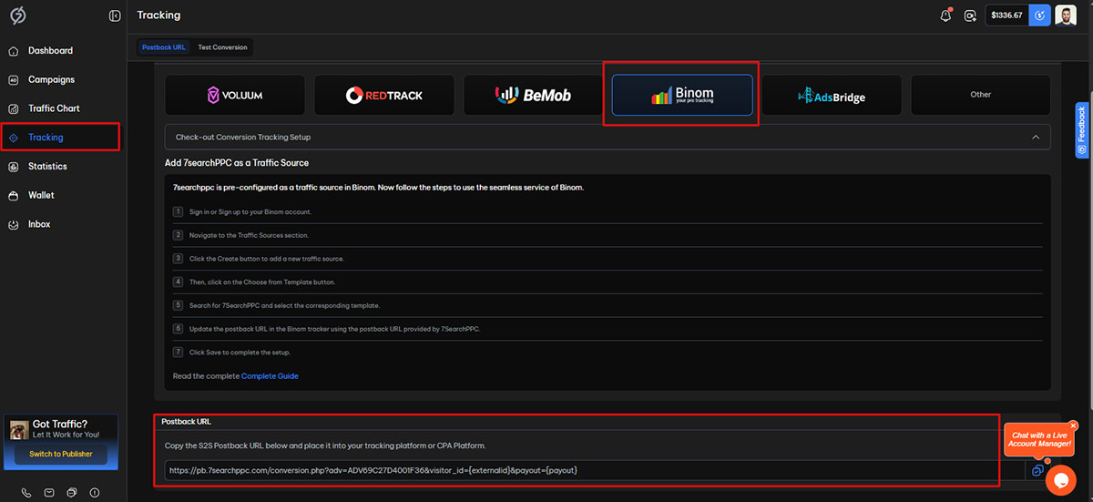Click Check-out Conversion Tracking Setup header text

tap(243, 138)
